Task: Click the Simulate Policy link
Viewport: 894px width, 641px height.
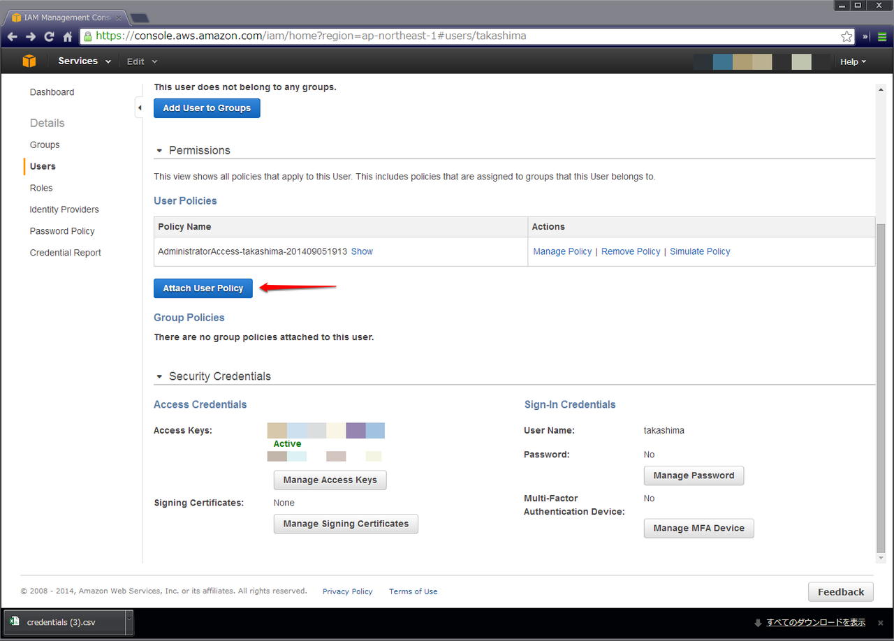Action: coord(700,251)
